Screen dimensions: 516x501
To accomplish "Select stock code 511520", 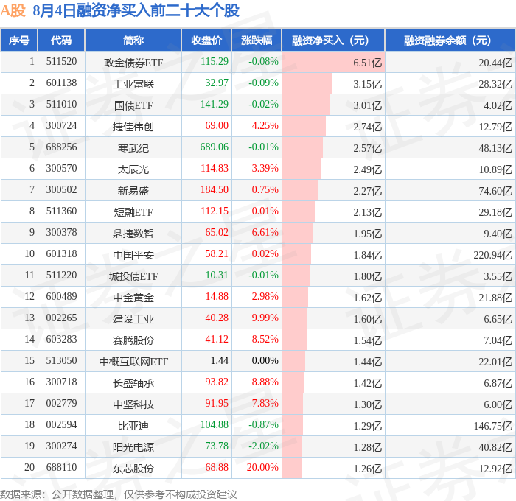I will pos(61,61).
